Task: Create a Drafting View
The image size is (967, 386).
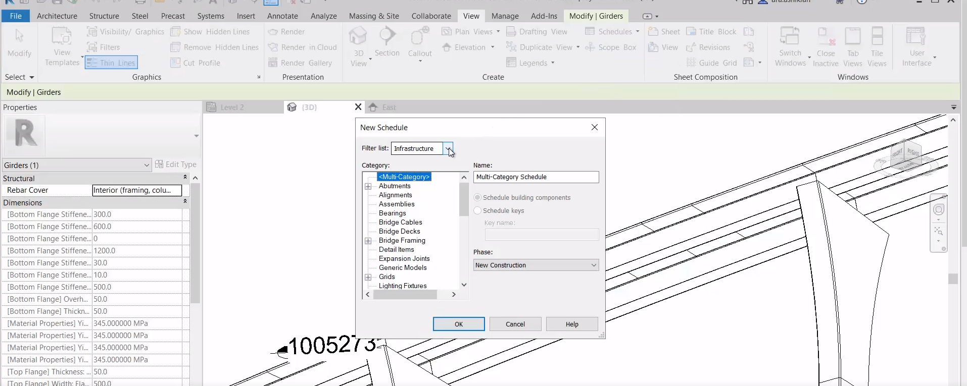Action: [537, 32]
